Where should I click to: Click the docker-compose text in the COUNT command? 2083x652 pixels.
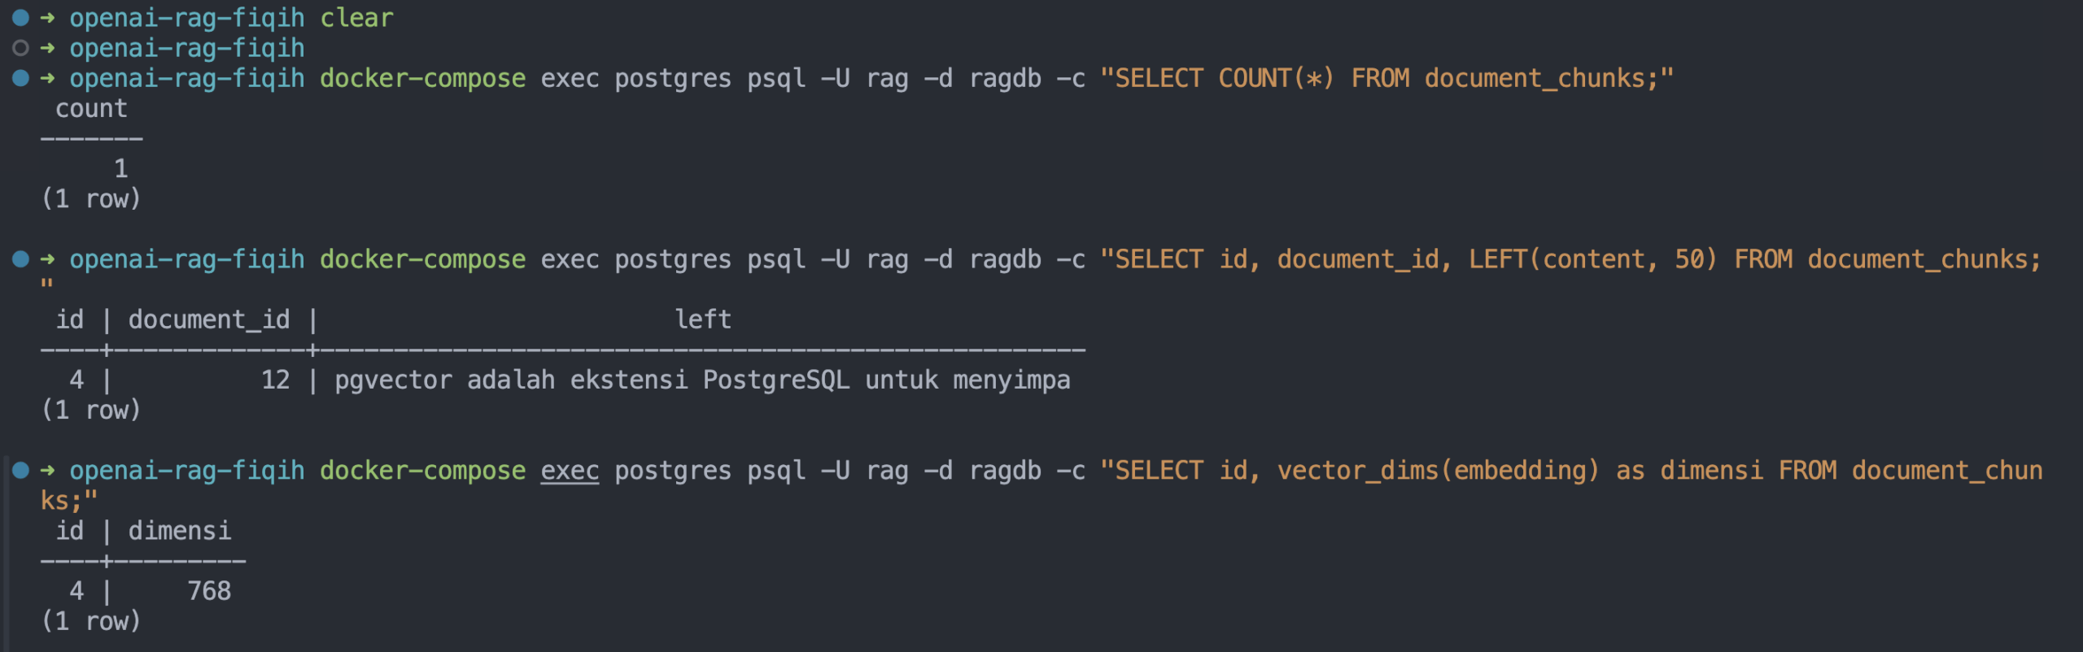pyautogui.click(x=422, y=78)
